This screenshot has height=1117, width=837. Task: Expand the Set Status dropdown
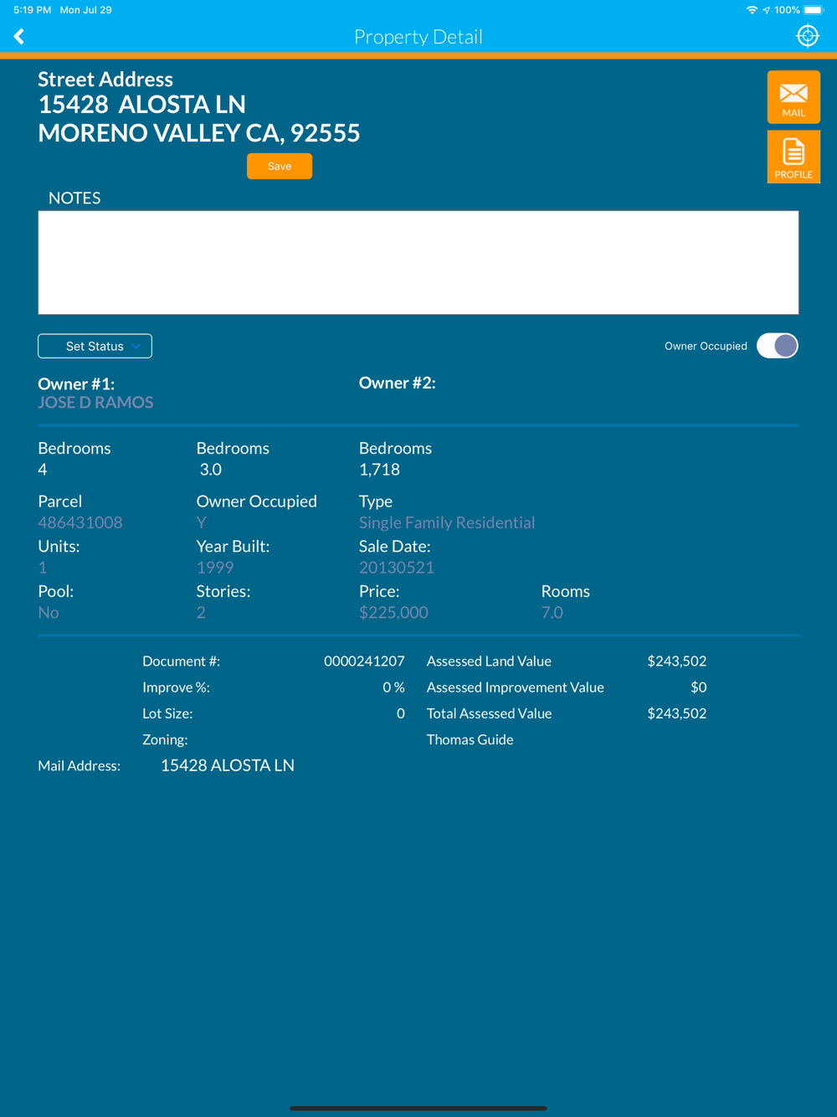click(95, 346)
